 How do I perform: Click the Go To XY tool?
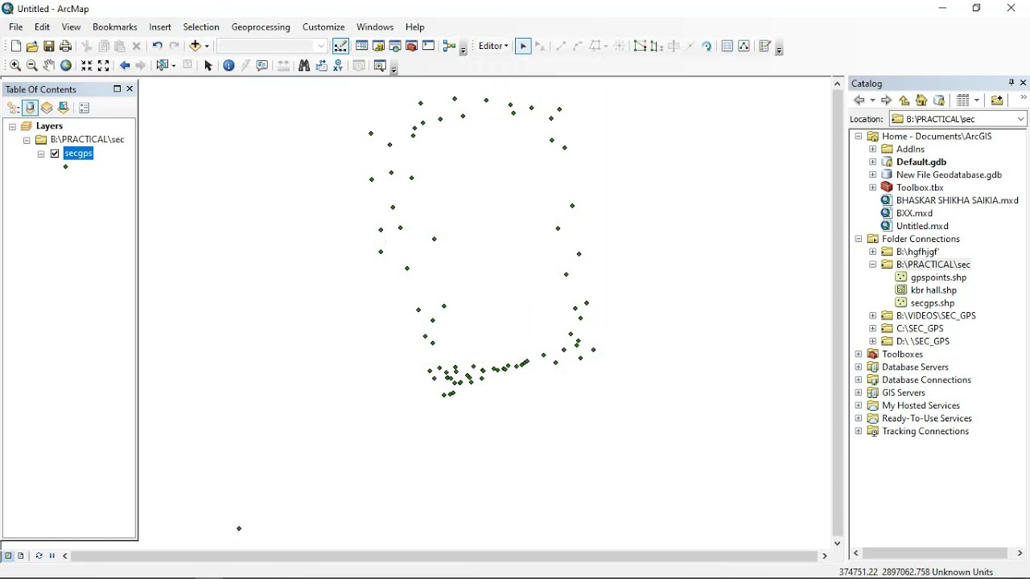[x=338, y=66]
